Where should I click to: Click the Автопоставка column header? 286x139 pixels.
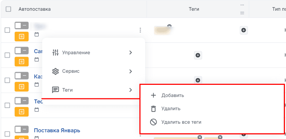[x=35, y=9]
